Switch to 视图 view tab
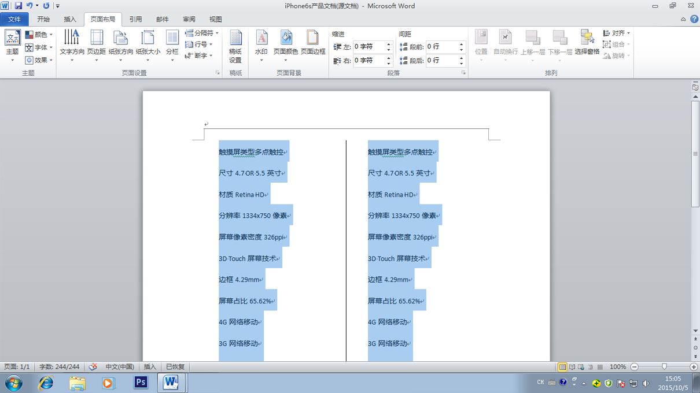The image size is (700, 393). click(x=216, y=19)
